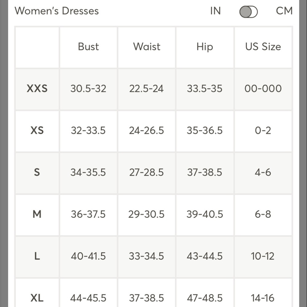The height and width of the screenshot is (307, 307).
Task: Select the L size row label
Action: click(37, 256)
